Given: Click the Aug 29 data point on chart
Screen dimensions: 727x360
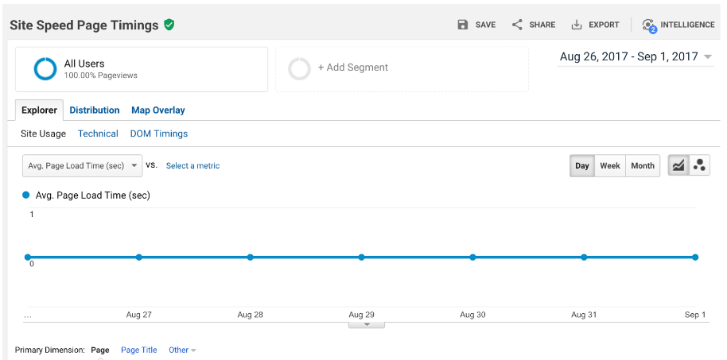Looking at the screenshot, I should pos(362,257).
